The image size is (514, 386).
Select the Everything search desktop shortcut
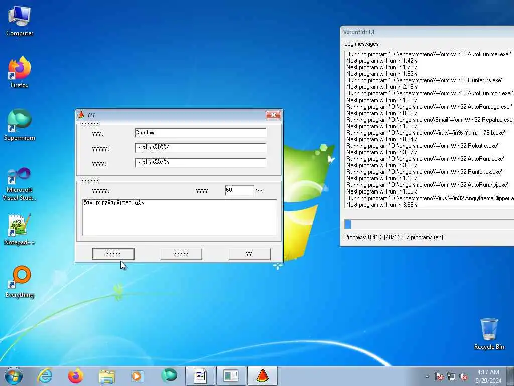pyautogui.click(x=20, y=281)
